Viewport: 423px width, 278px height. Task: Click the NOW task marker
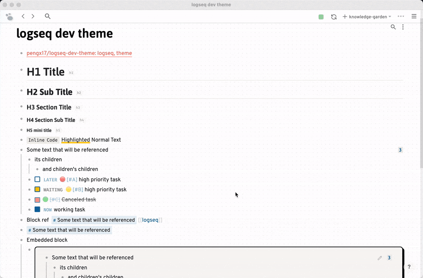[47, 210]
